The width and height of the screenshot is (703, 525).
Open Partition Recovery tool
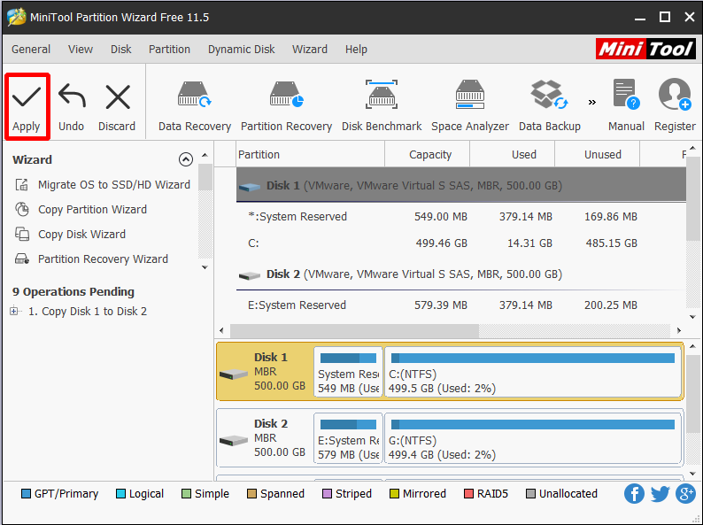tap(287, 106)
